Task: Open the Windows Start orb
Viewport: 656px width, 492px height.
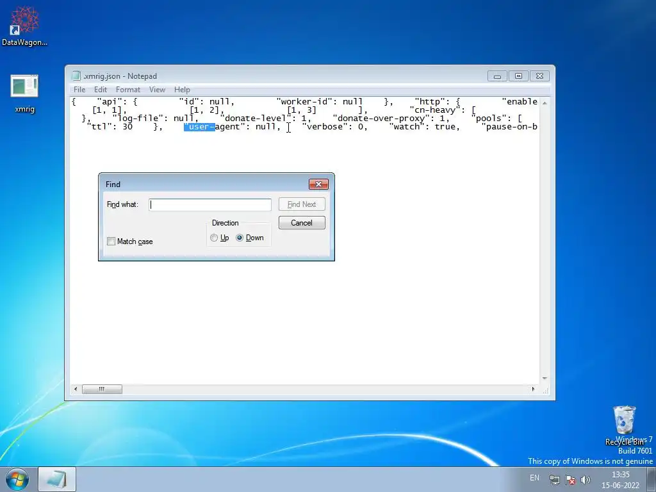Action: coord(17,479)
